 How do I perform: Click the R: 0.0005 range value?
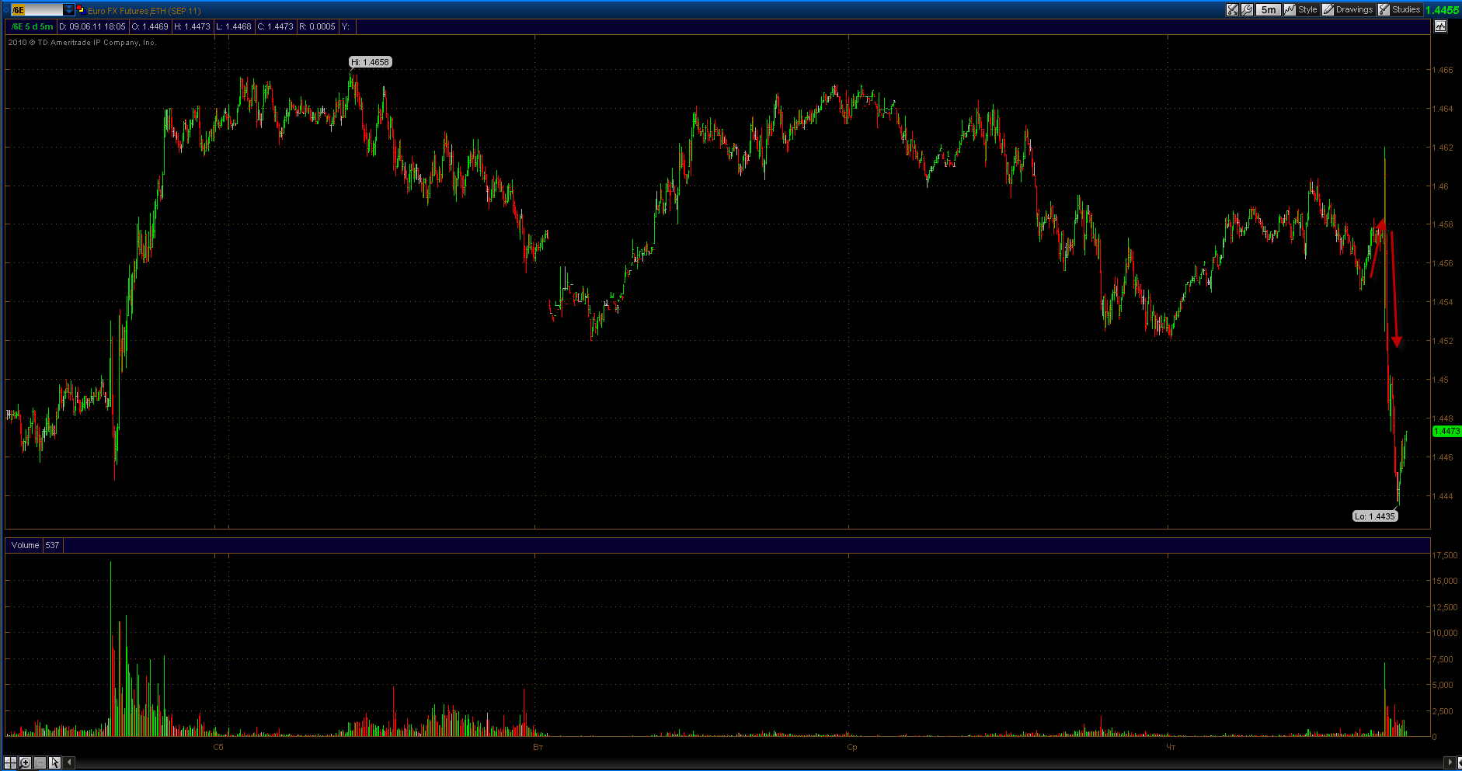tap(318, 26)
